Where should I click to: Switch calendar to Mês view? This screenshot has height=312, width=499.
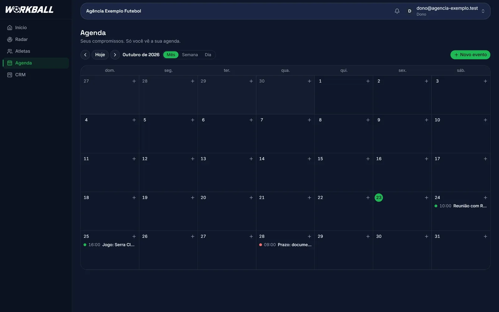pyautogui.click(x=171, y=55)
